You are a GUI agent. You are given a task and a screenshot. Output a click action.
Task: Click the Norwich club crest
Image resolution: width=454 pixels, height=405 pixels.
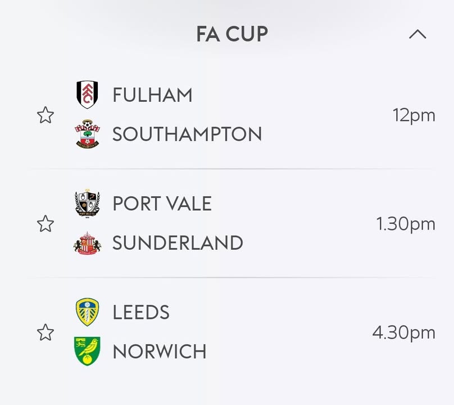point(87,351)
